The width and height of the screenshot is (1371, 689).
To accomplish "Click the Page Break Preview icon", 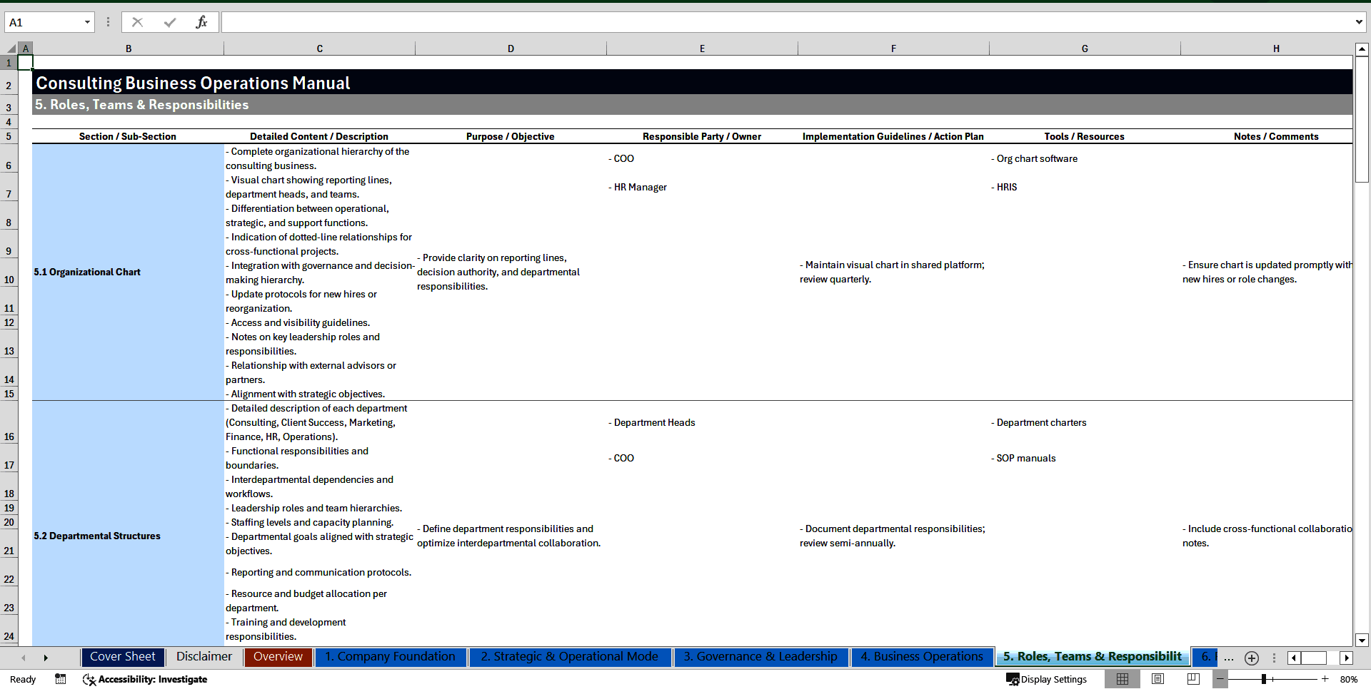I will [1192, 679].
